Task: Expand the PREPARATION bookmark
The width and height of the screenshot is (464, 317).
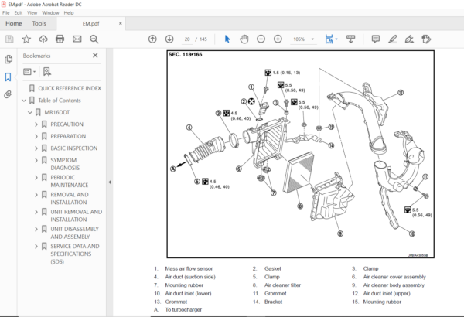Action: coord(36,136)
